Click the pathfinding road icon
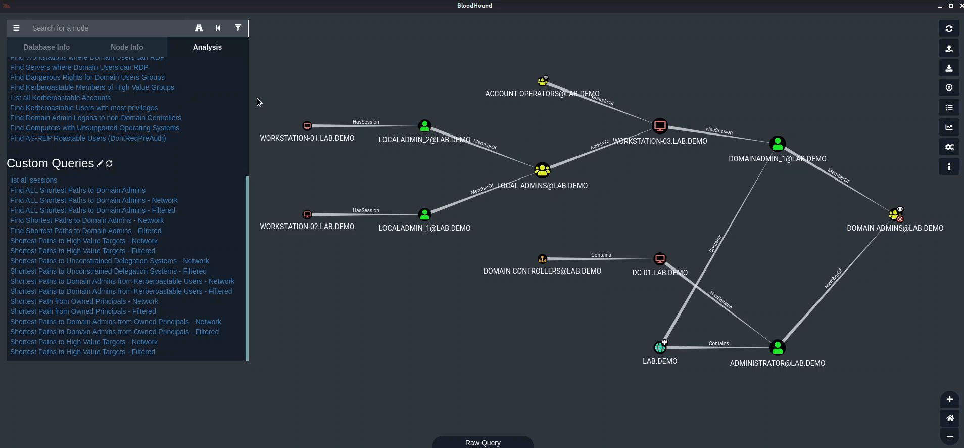 199,28
